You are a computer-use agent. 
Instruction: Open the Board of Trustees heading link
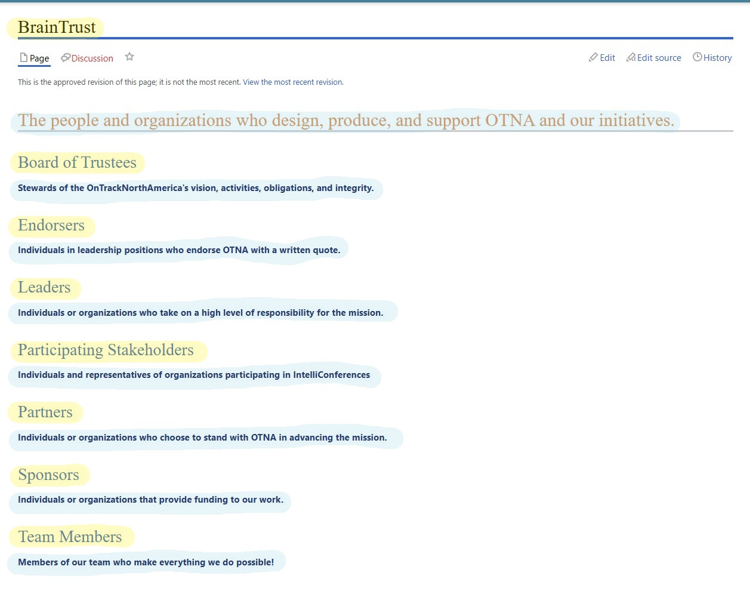tap(77, 162)
